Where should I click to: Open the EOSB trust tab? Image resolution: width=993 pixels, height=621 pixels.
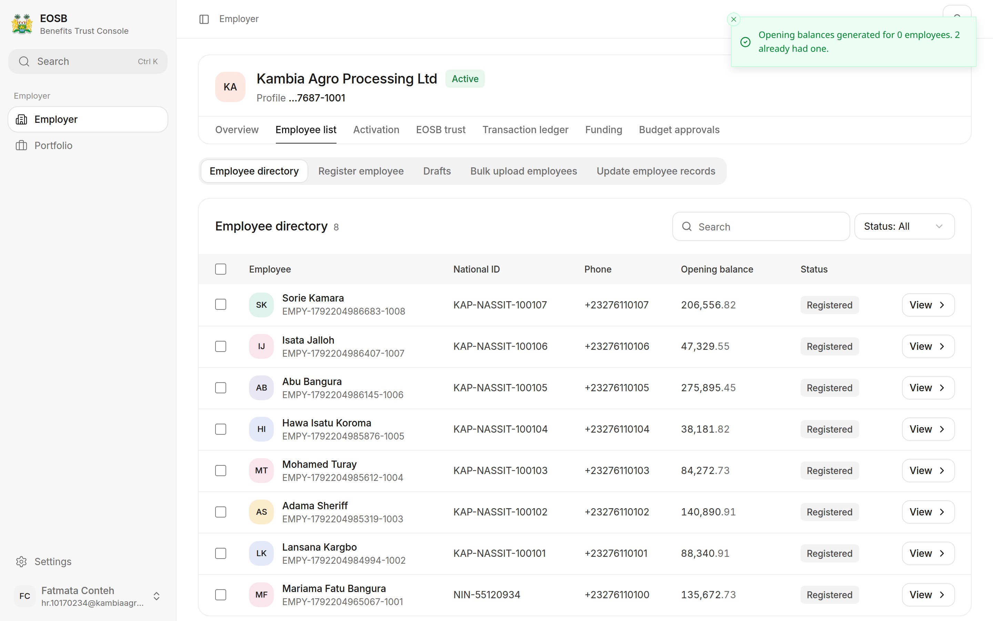[441, 130]
